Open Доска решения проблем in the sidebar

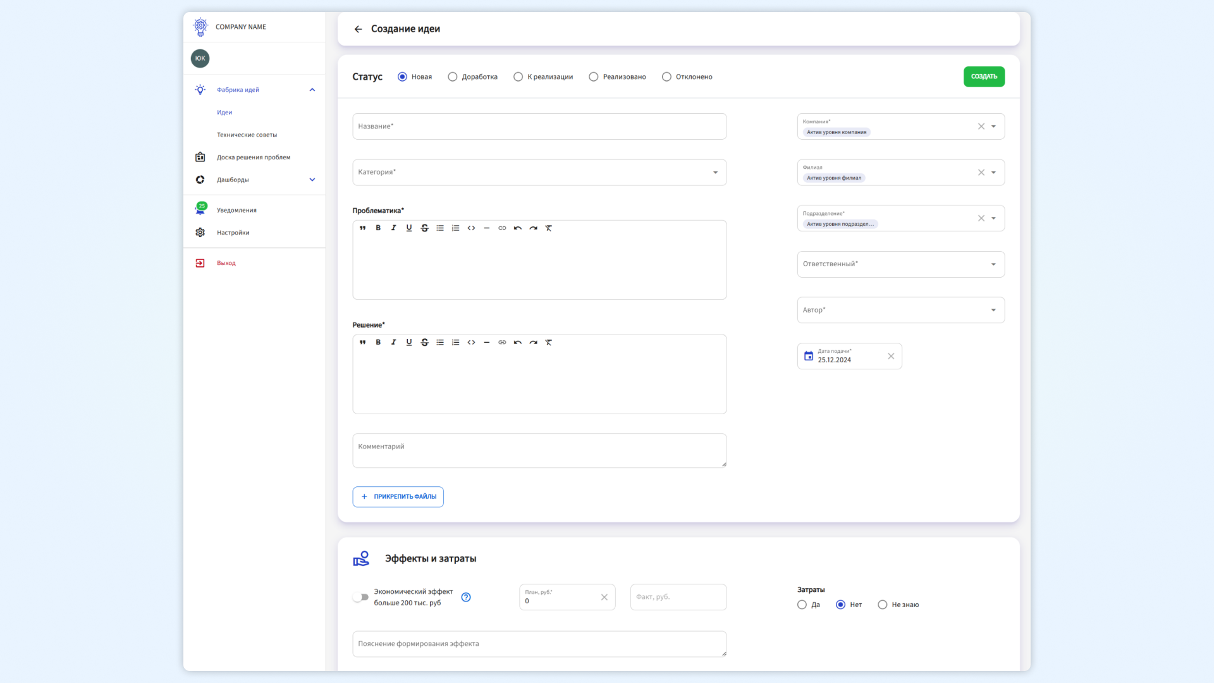(x=254, y=157)
